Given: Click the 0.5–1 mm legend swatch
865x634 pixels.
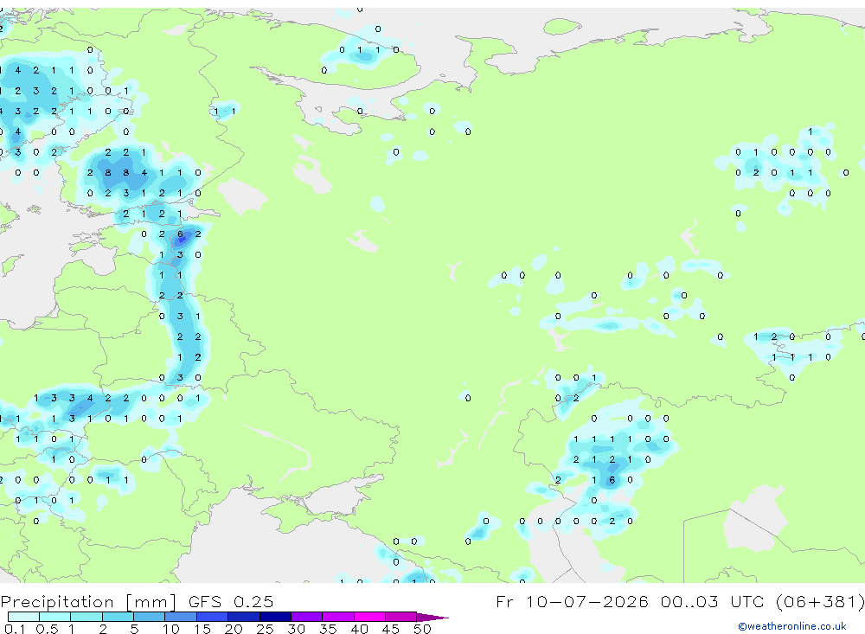Looking at the screenshot, I should [55, 617].
